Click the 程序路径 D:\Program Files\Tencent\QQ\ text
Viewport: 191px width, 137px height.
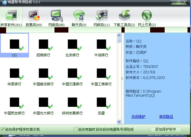point(143,93)
